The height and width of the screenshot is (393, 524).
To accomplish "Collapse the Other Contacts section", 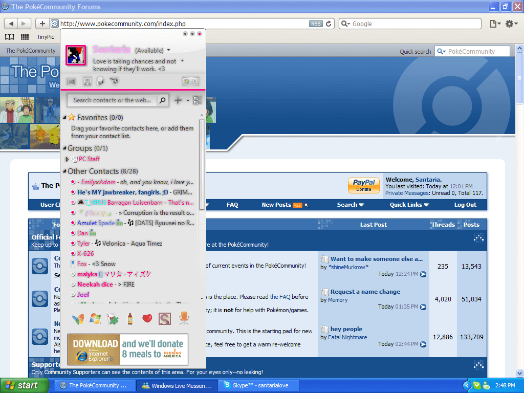I will (x=64, y=171).
